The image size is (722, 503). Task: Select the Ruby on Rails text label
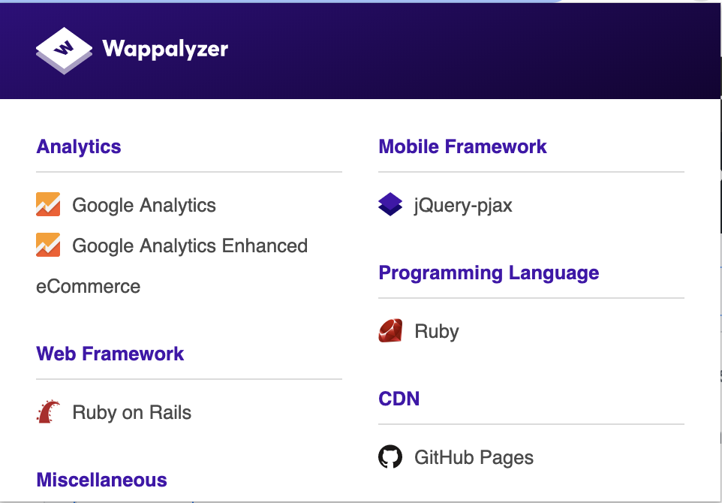pos(131,411)
